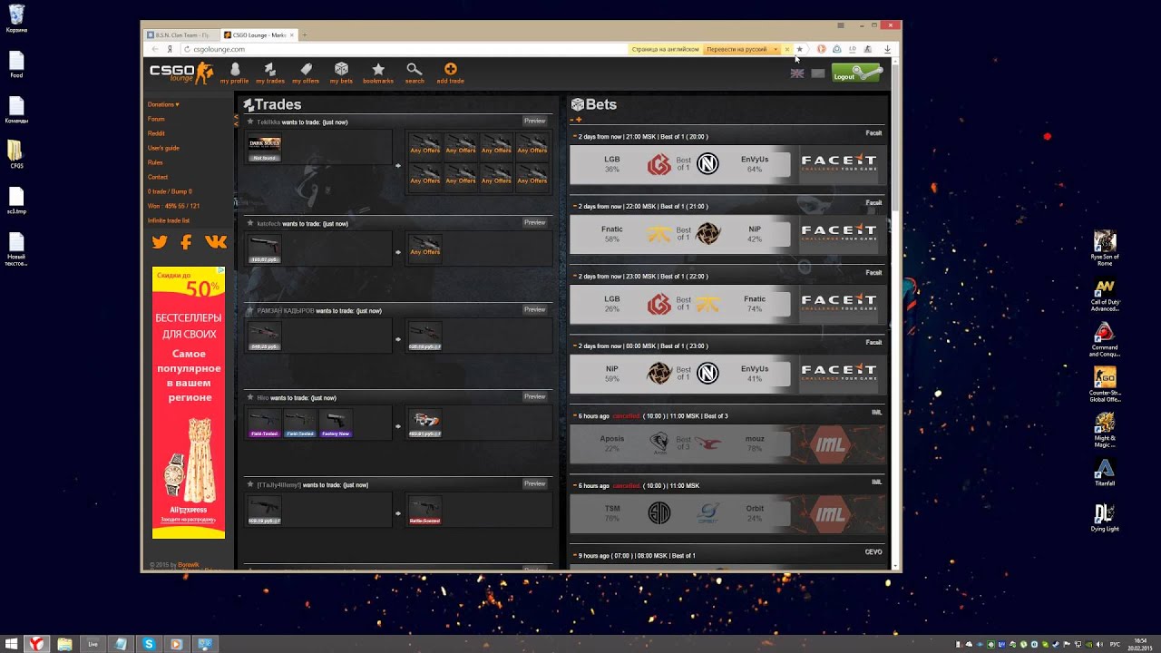Open the Корзина recycle bin desktop icon
Screen dimensions: 1161x653
16,18
